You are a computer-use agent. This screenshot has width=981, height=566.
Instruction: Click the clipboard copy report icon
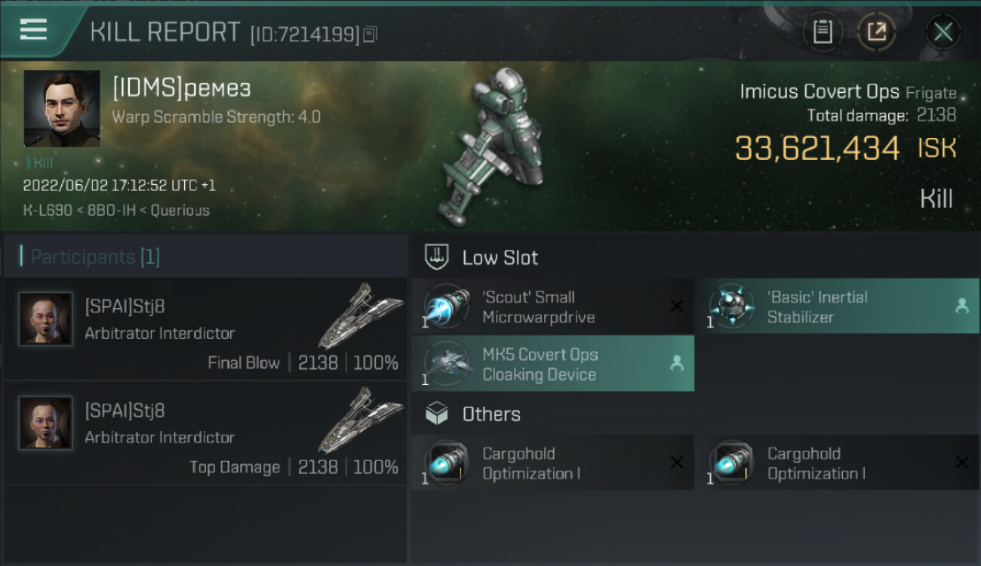point(823,32)
